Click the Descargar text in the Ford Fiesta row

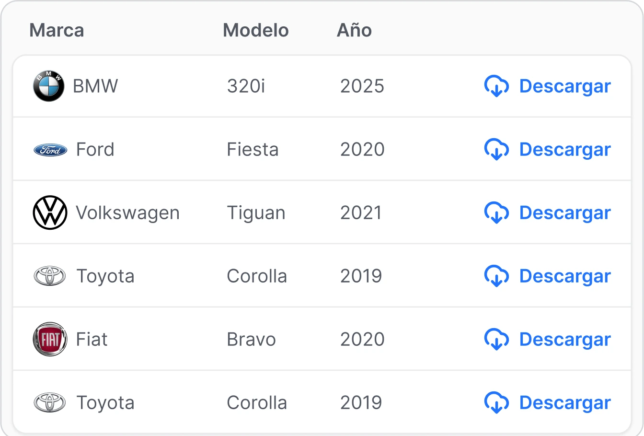(x=565, y=150)
